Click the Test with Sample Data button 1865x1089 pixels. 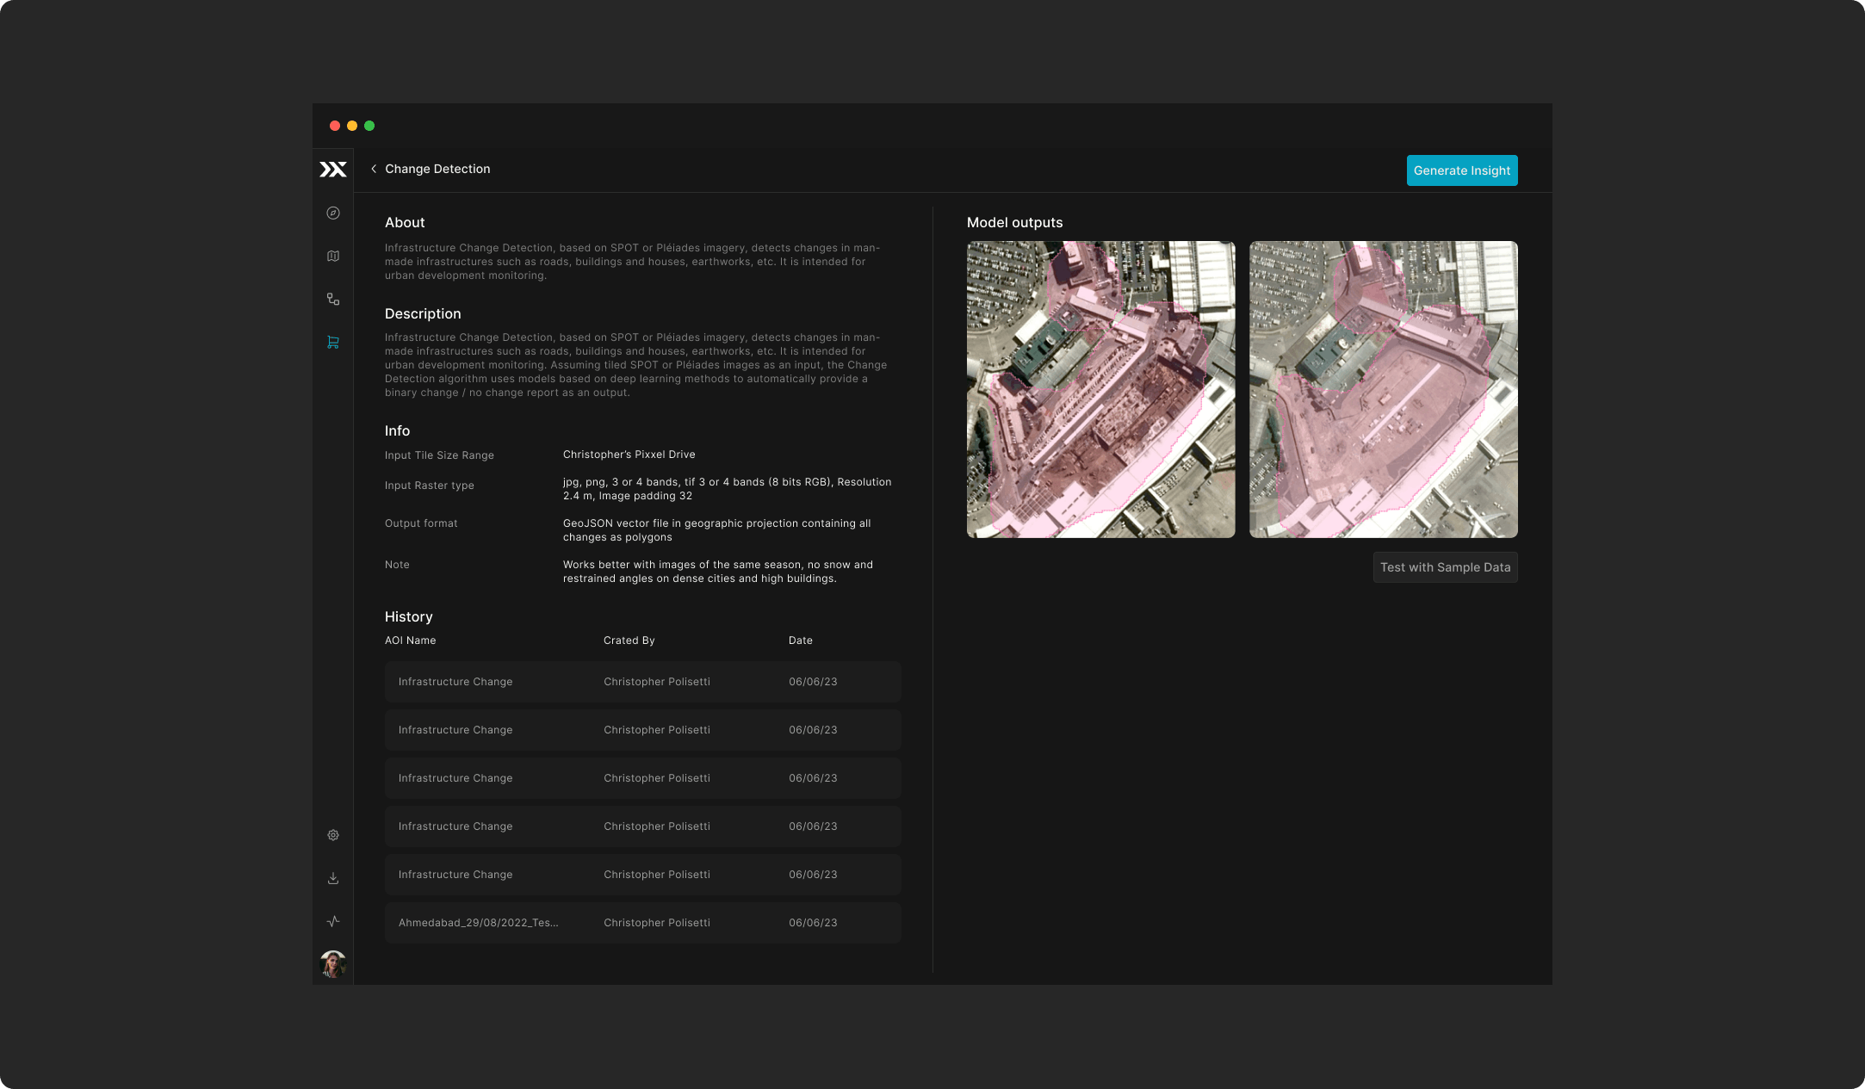point(1445,567)
